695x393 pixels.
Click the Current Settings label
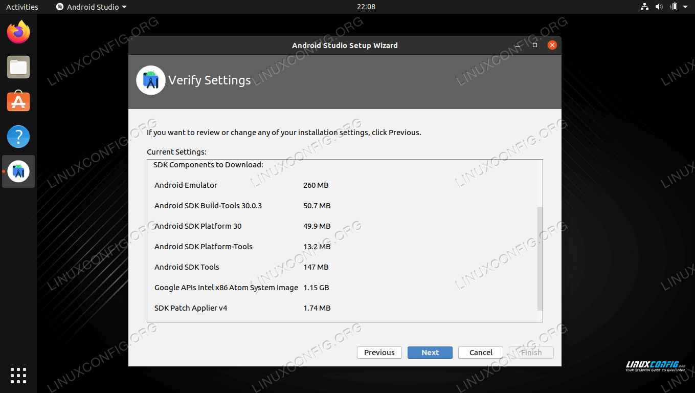176,152
